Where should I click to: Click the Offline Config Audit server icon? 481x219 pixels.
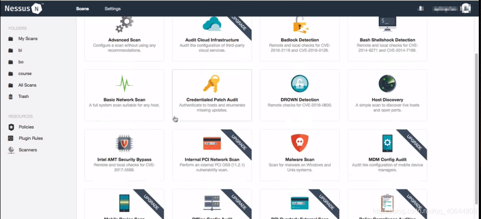point(212,203)
